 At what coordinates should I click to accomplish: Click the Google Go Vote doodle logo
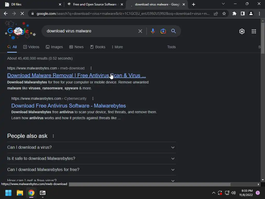point(20,31)
